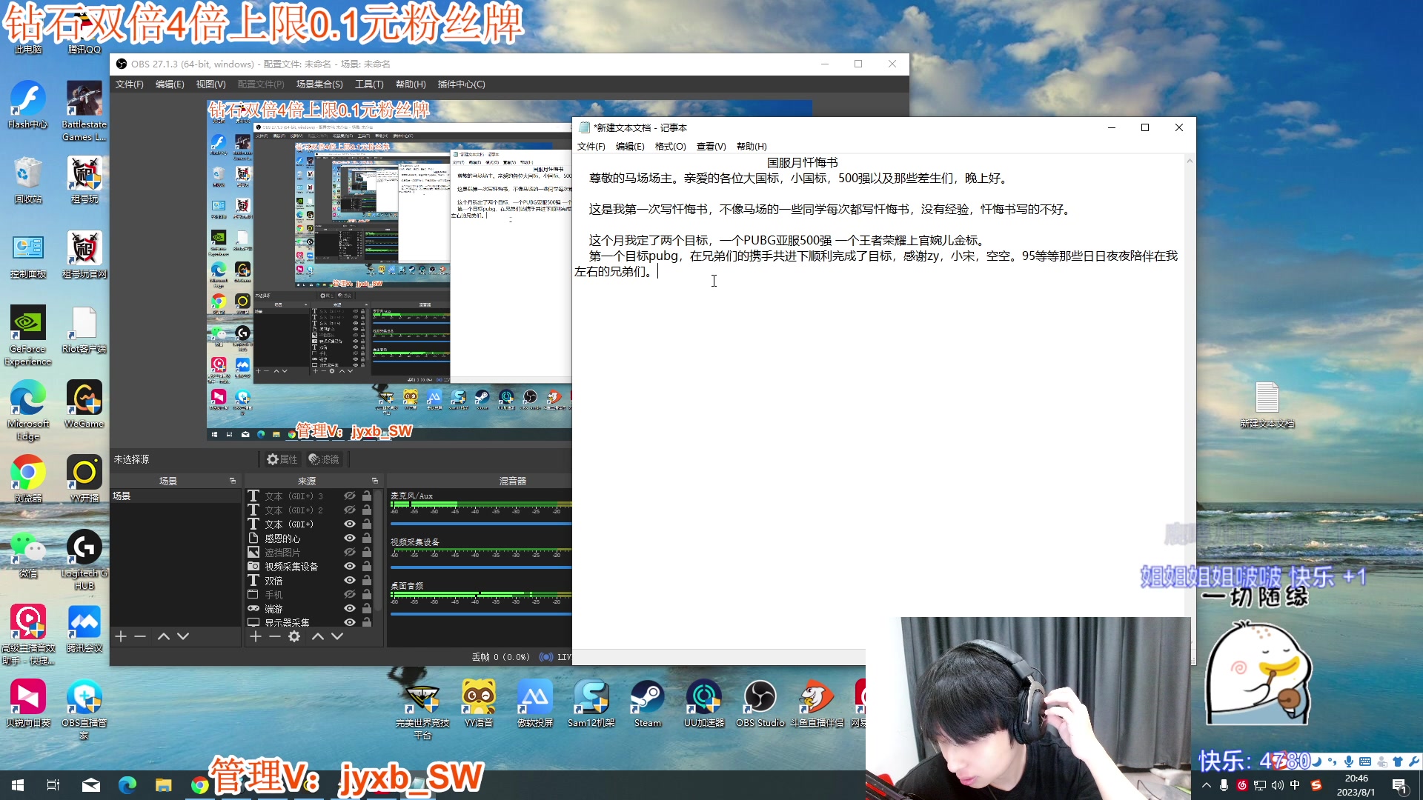1423x800 pixels.
Task: Toggle the lock on 端游 source
Action: click(367, 608)
